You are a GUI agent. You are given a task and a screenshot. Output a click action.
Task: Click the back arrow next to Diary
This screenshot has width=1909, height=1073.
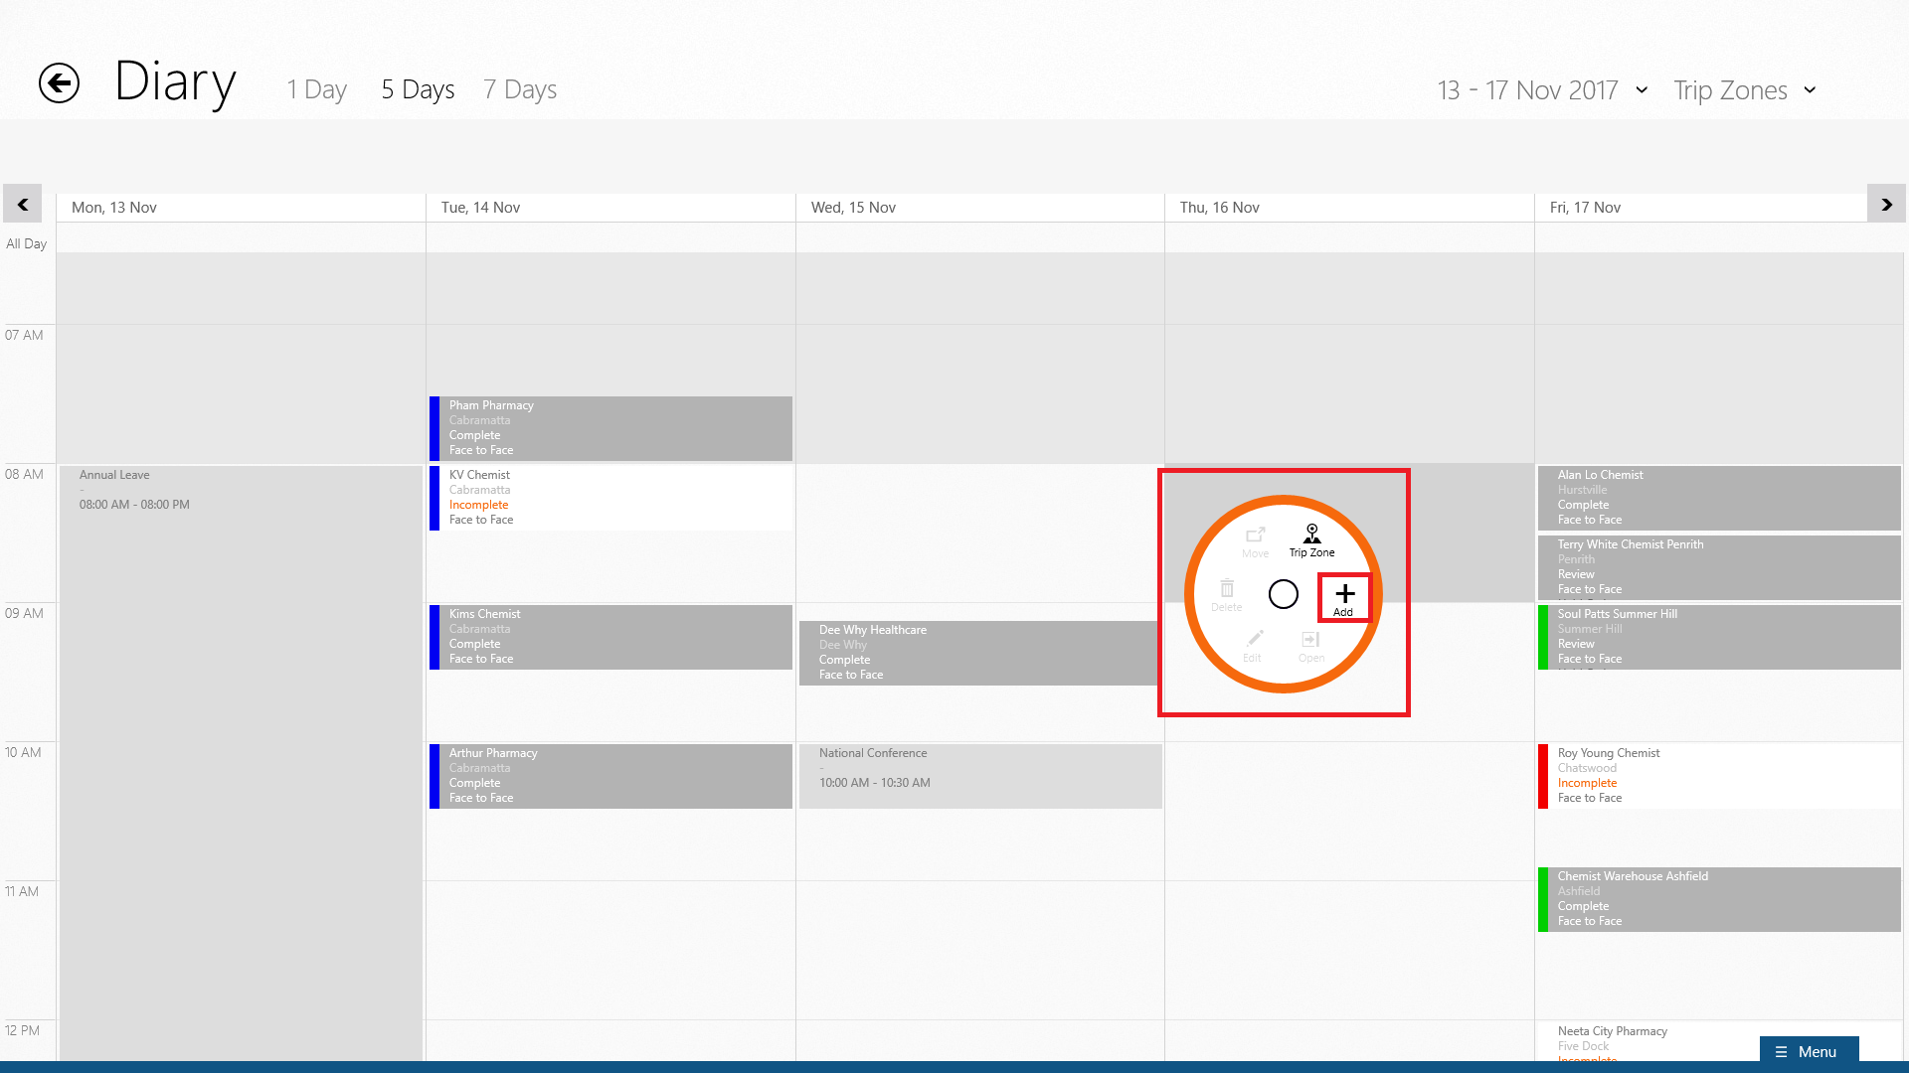(x=59, y=82)
